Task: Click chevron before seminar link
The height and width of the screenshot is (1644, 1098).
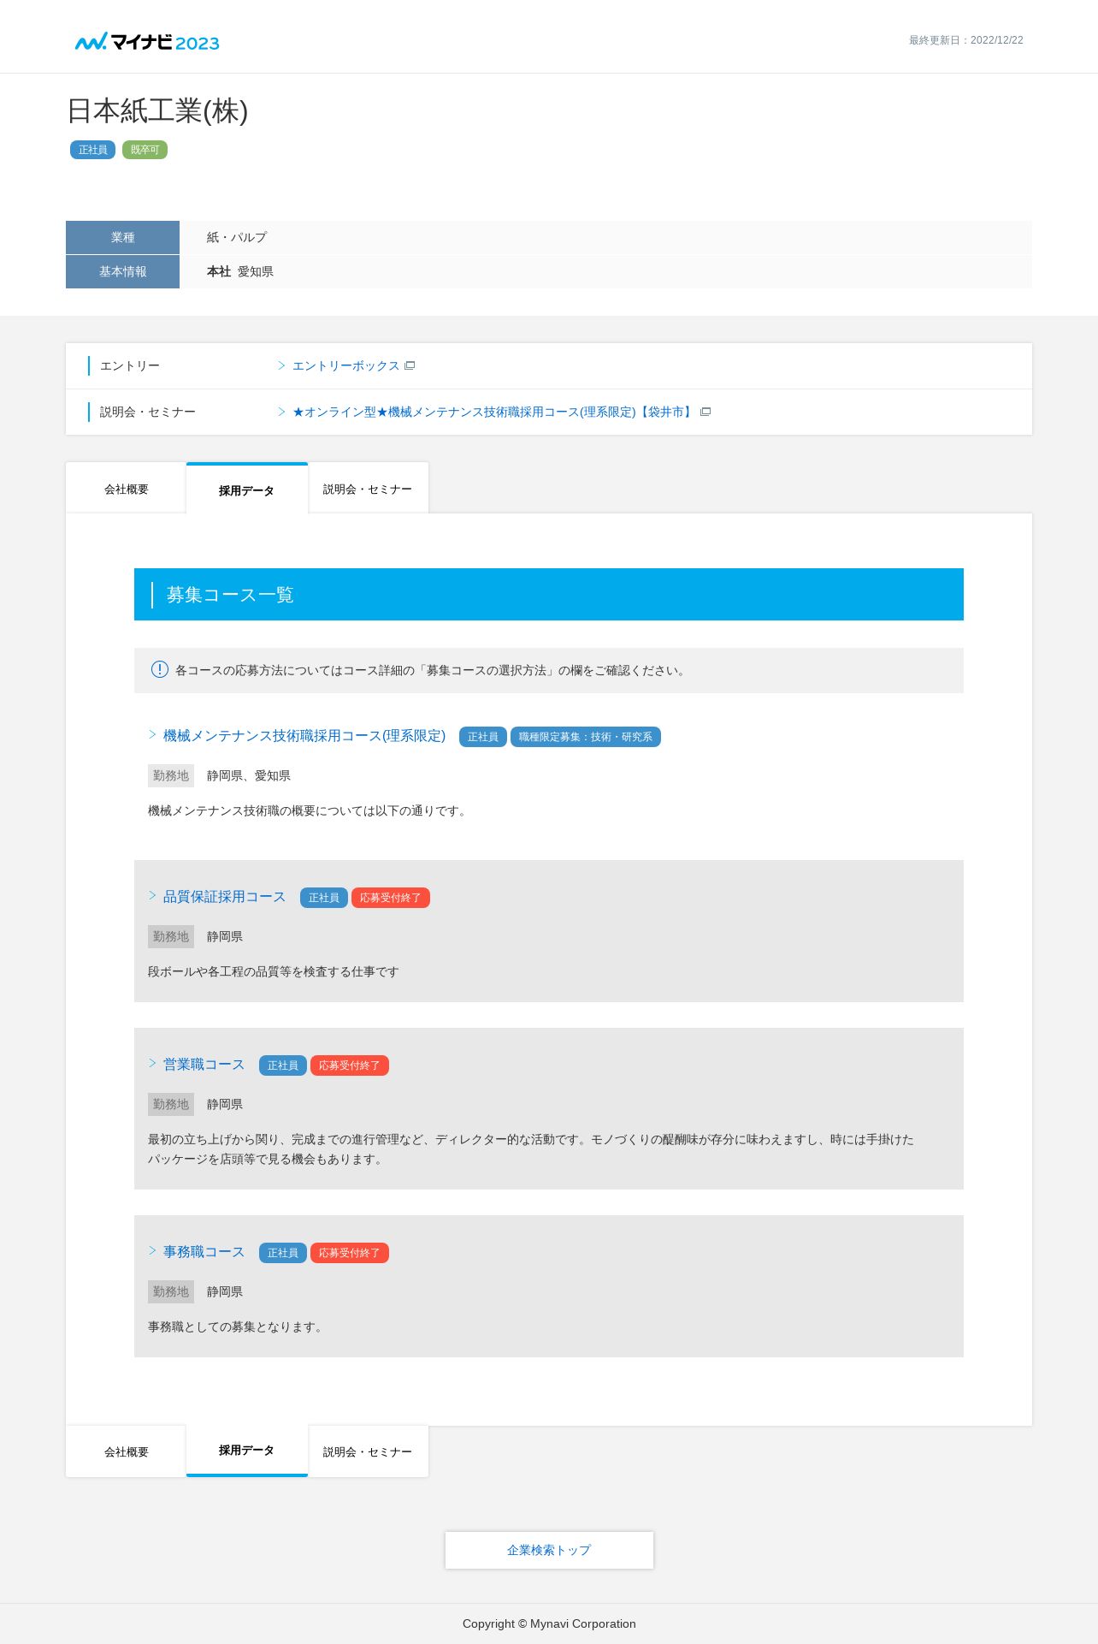Action: [281, 412]
